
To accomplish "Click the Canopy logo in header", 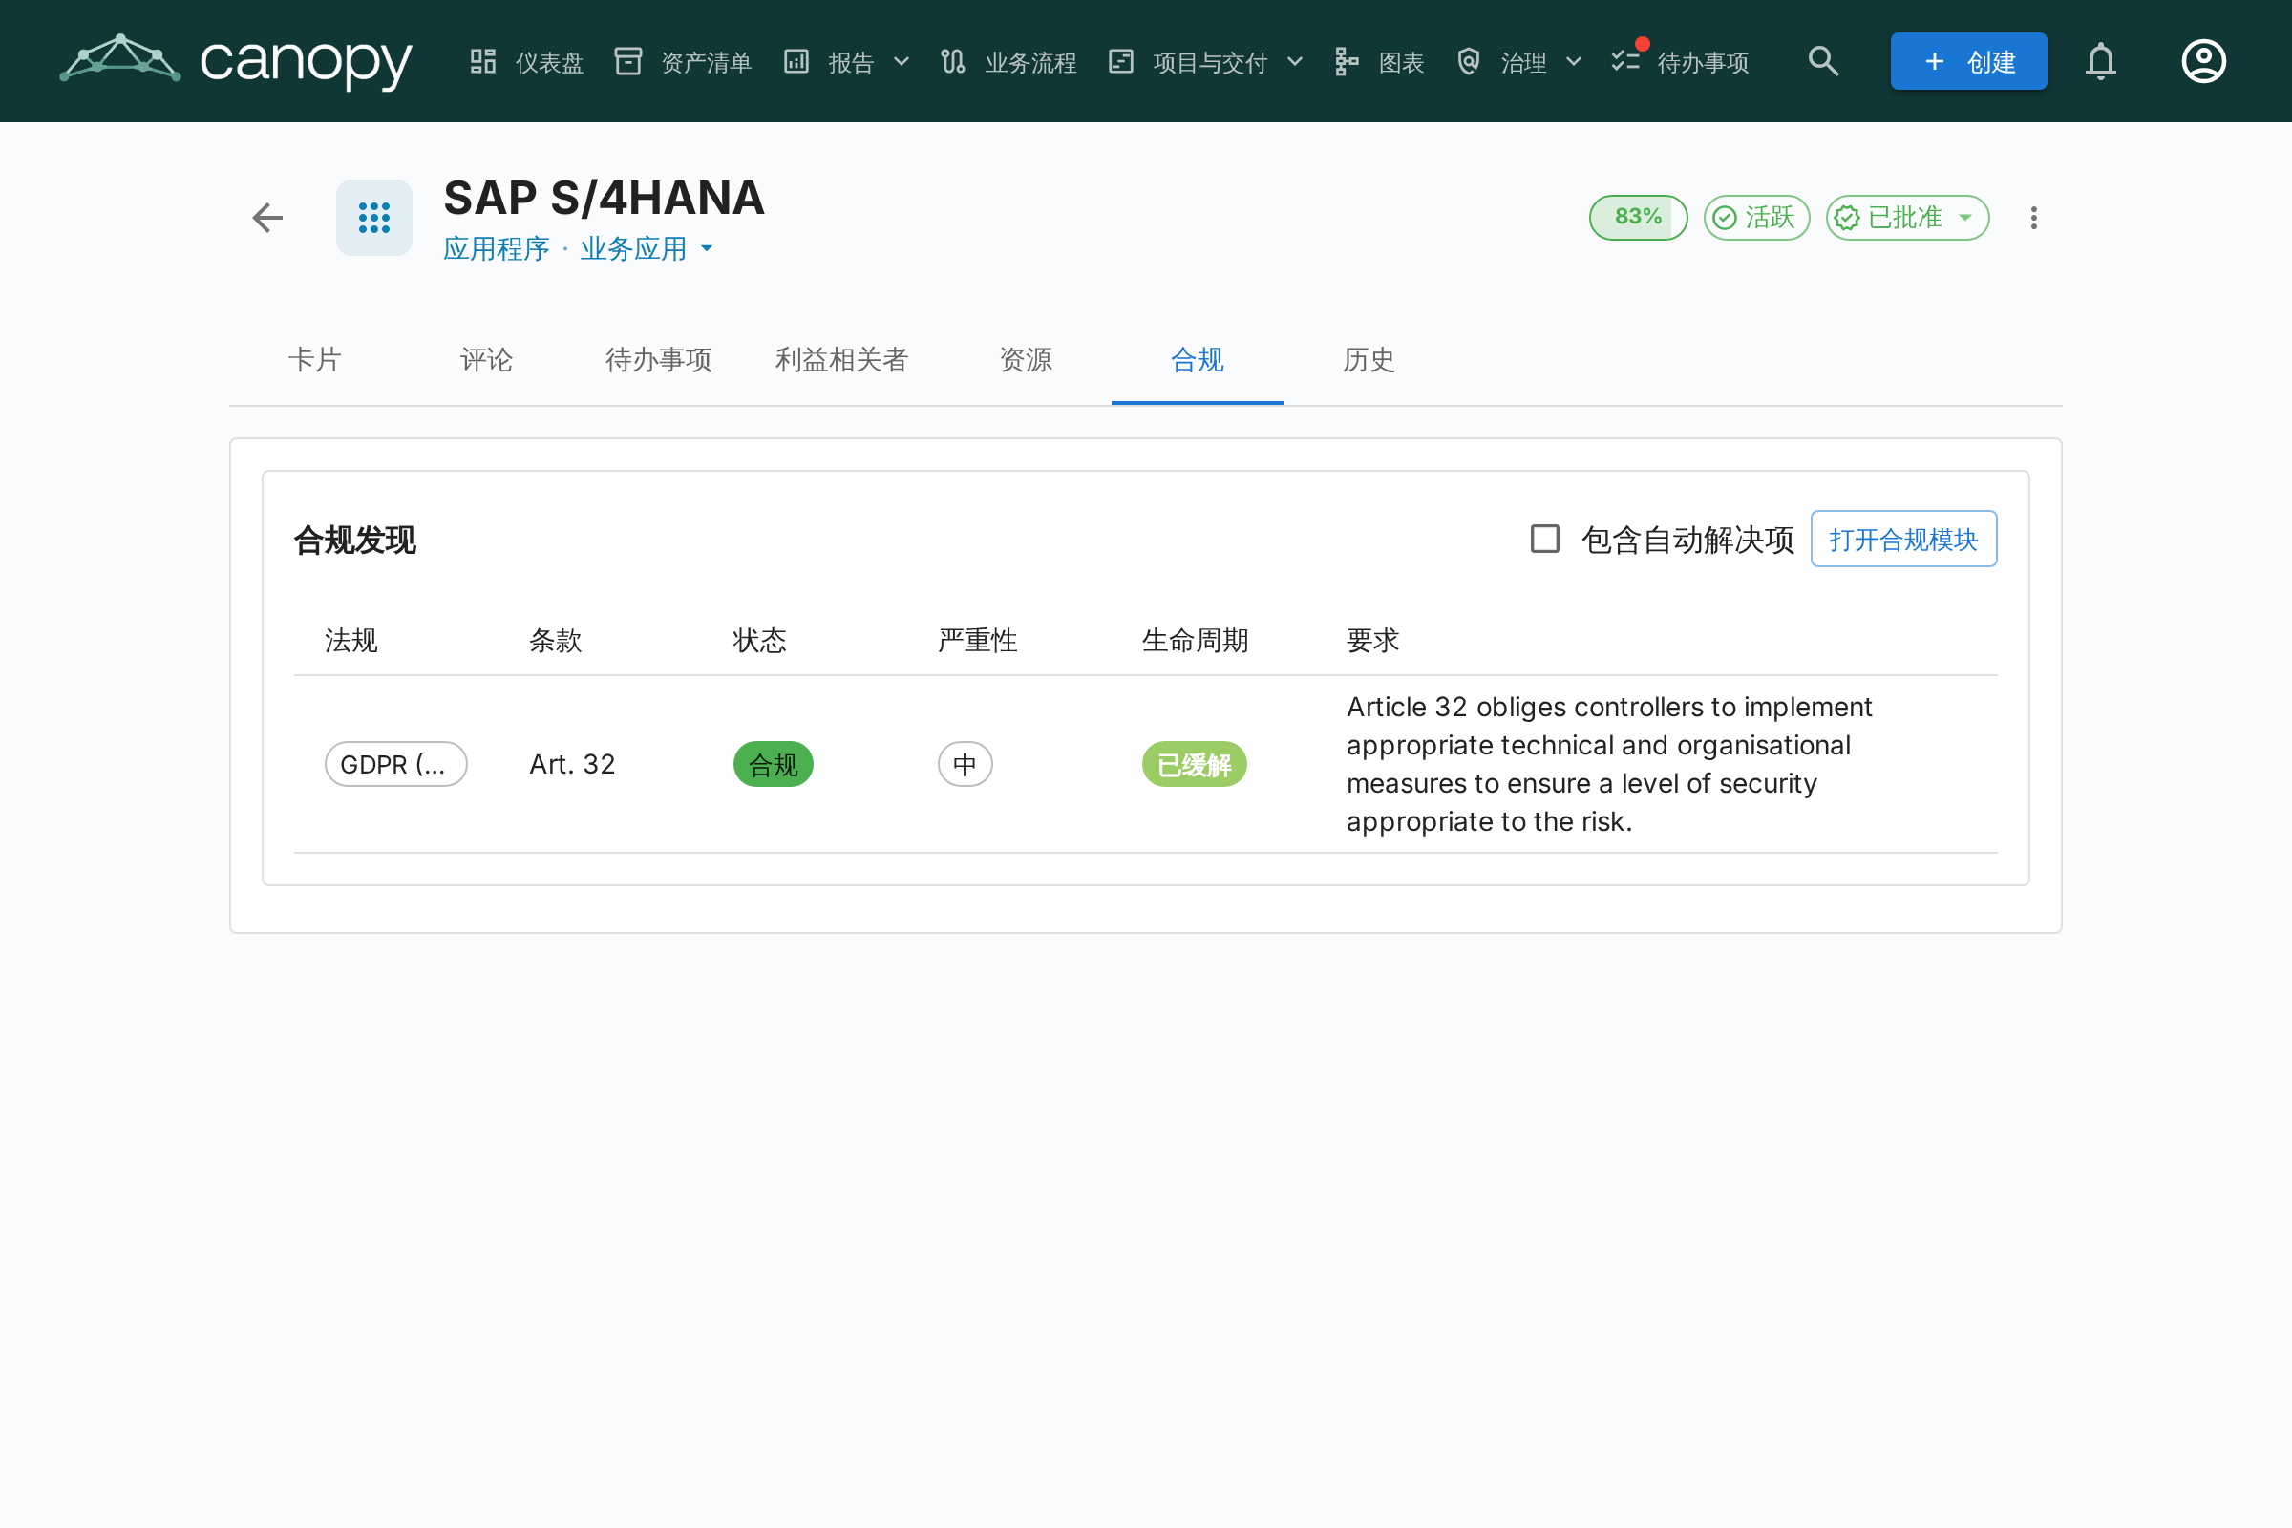I will coord(236,61).
